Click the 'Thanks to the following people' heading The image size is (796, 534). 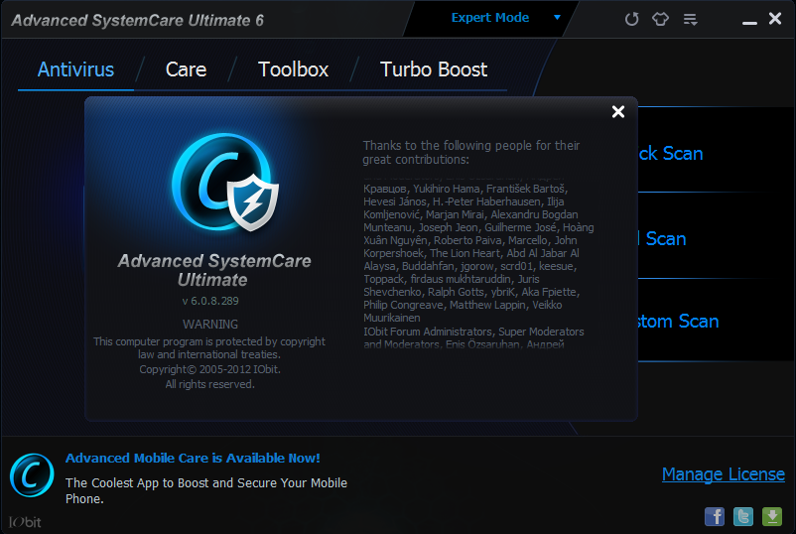[471, 152]
